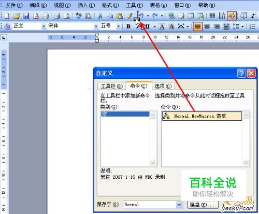Toggle Underline formatting
The height and width of the screenshot is (214, 259).
coord(147,26)
